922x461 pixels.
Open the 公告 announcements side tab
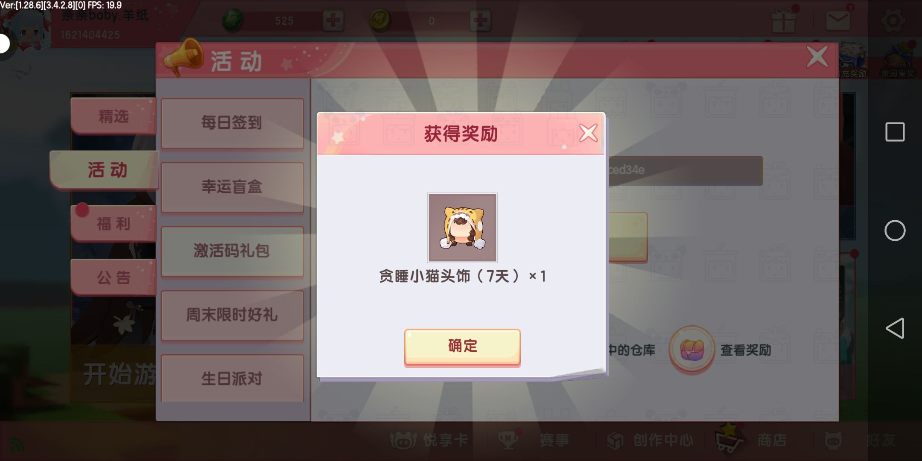coord(114,277)
